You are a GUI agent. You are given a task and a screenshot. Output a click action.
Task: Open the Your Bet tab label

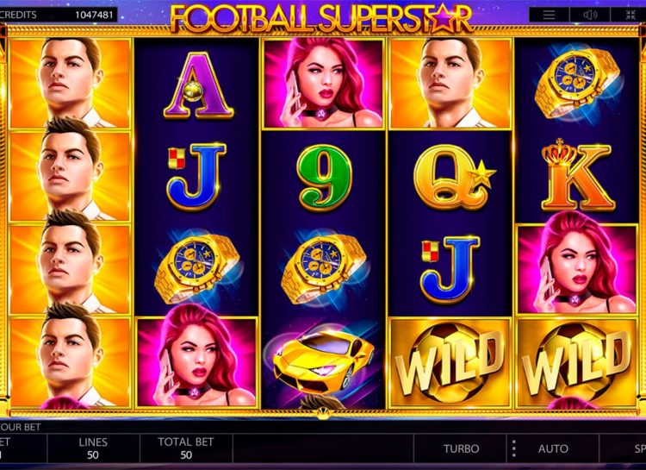pos(21,427)
